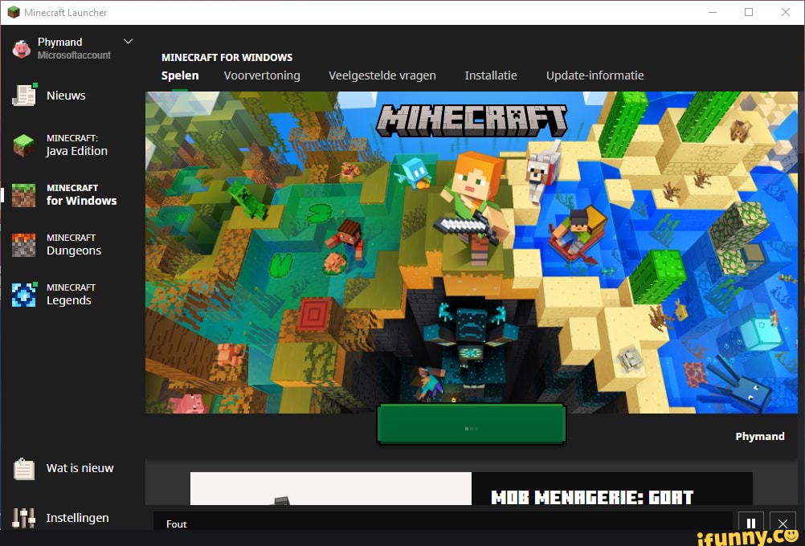This screenshot has height=546, width=805.
Task: Open the Instellingen label
Action: pos(77,518)
